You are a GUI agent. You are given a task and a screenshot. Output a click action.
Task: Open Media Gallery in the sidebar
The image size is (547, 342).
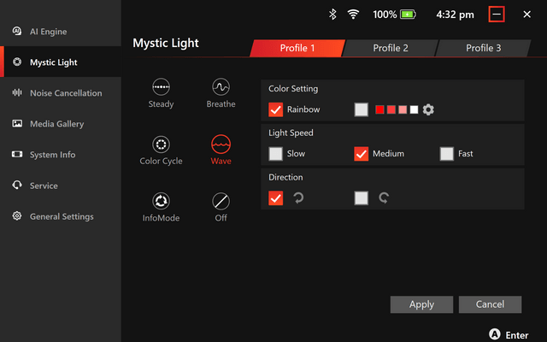61,123
